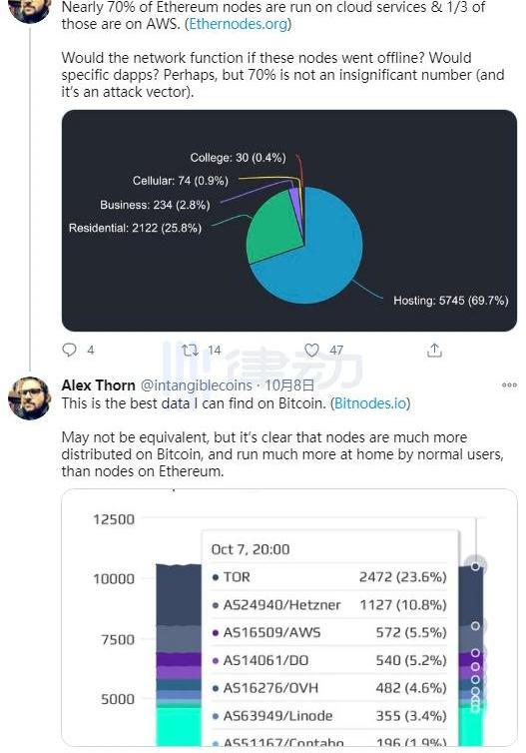Retweet the Ethereum nodes tweet

[x=190, y=351]
